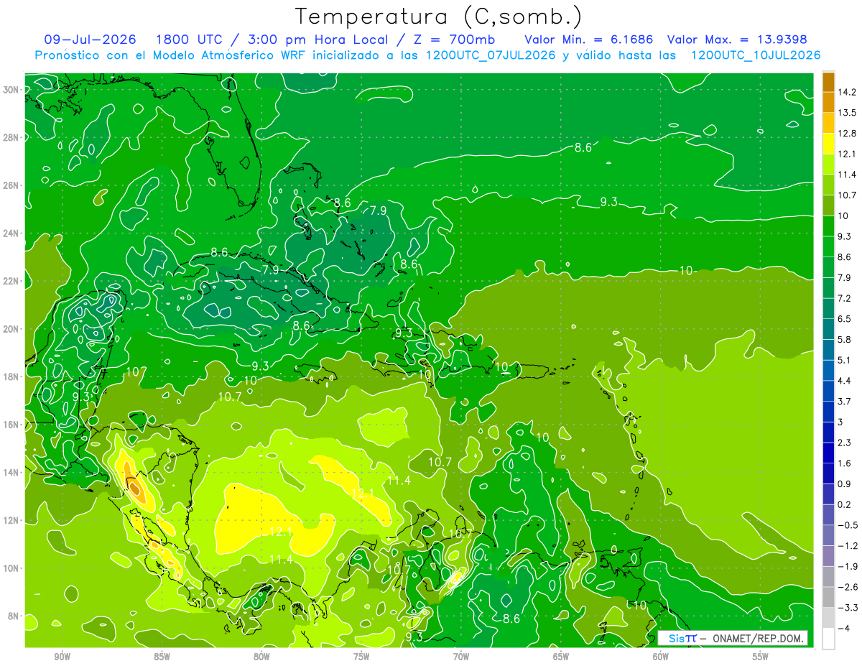Click the "90W" longitude label
Viewport: 862px width, 666px height.
click(x=62, y=657)
